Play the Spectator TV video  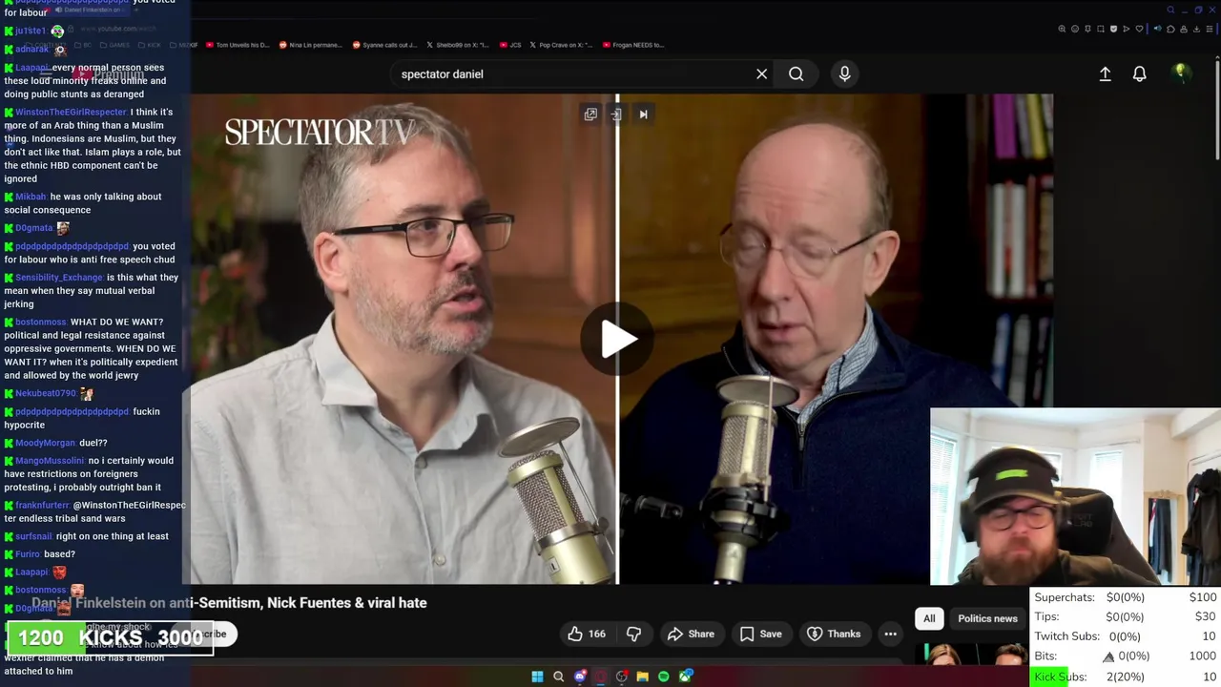618,339
